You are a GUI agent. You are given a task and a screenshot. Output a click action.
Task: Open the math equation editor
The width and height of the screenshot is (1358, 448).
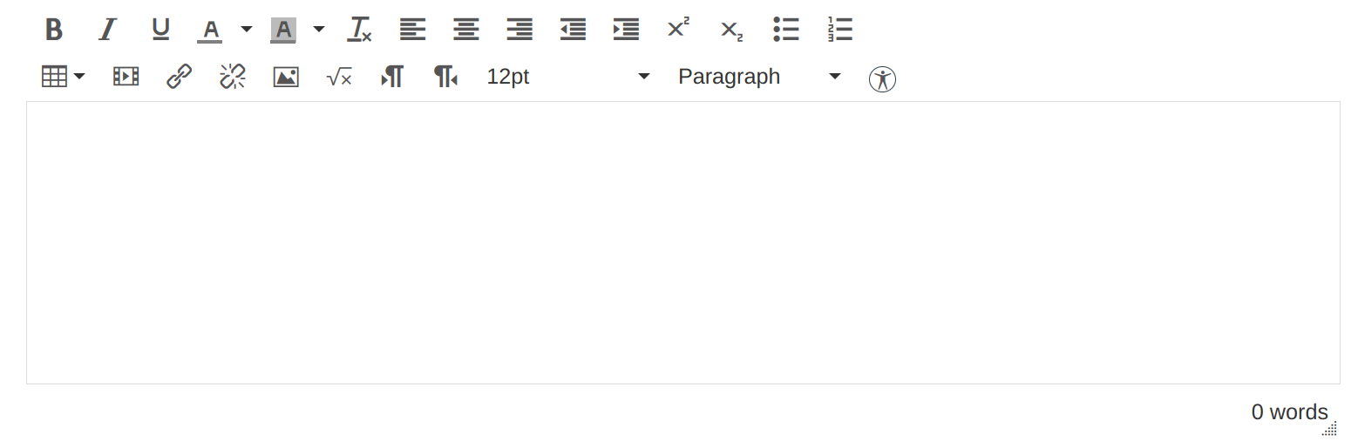click(x=339, y=78)
